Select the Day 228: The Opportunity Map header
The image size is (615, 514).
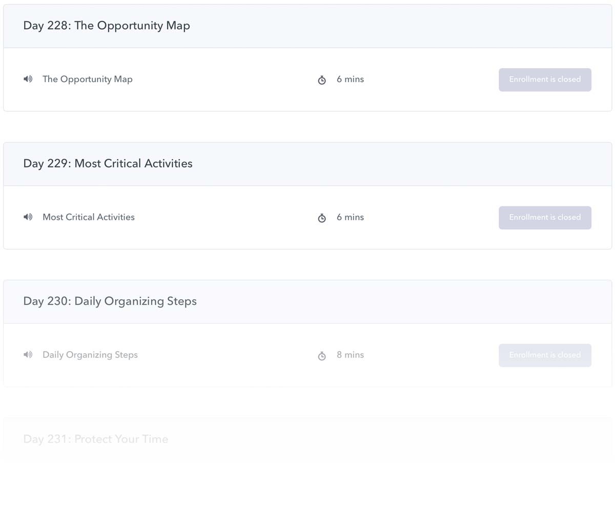[x=107, y=26]
